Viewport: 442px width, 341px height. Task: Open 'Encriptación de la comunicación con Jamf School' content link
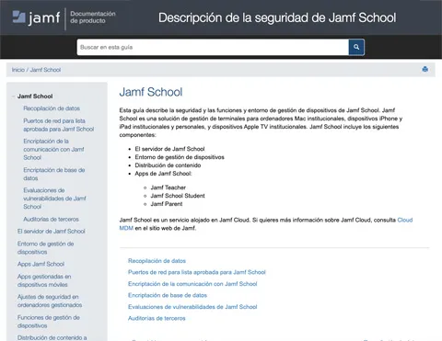click(192, 284)
